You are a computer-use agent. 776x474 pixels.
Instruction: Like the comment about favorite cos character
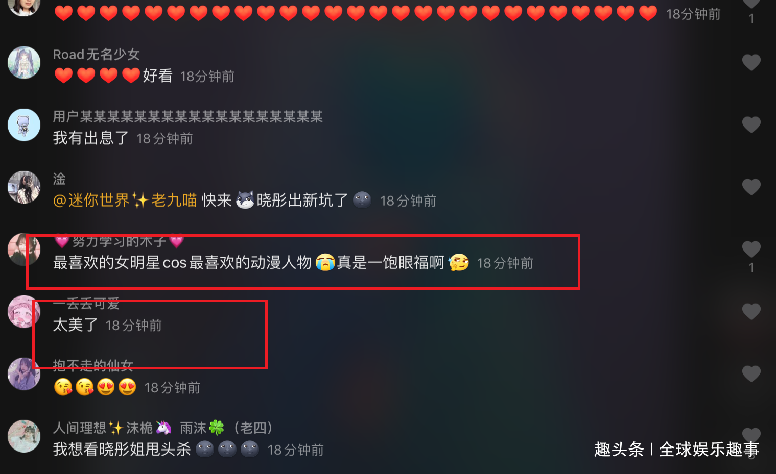pyautogui.click(x=751, y=250)
